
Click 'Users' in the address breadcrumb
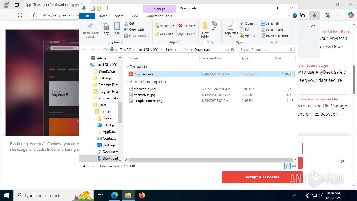point(168,50)
